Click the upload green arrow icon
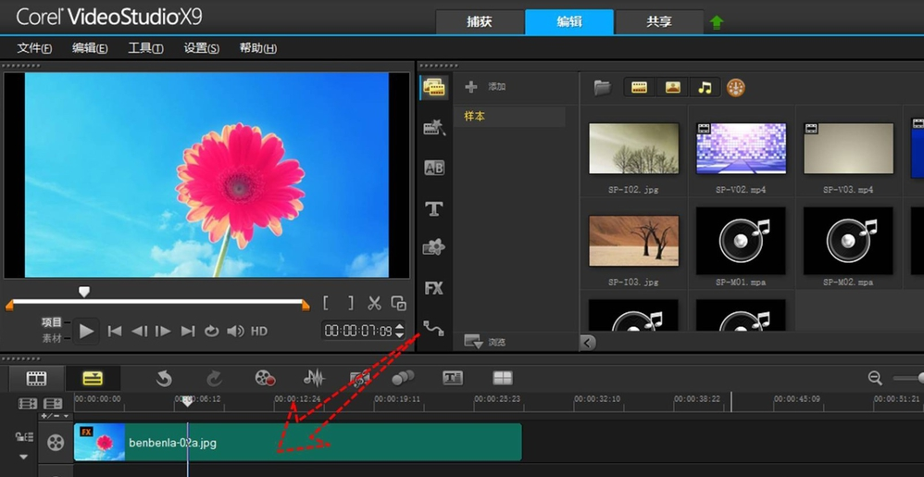Screen dimensions: 924x477 point(717,23)
